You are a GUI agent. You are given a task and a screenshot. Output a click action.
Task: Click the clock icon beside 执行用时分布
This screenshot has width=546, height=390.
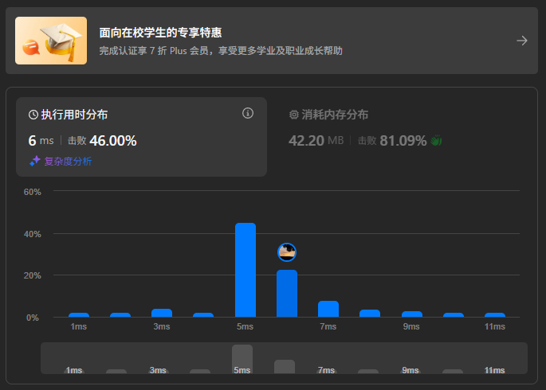33,115
